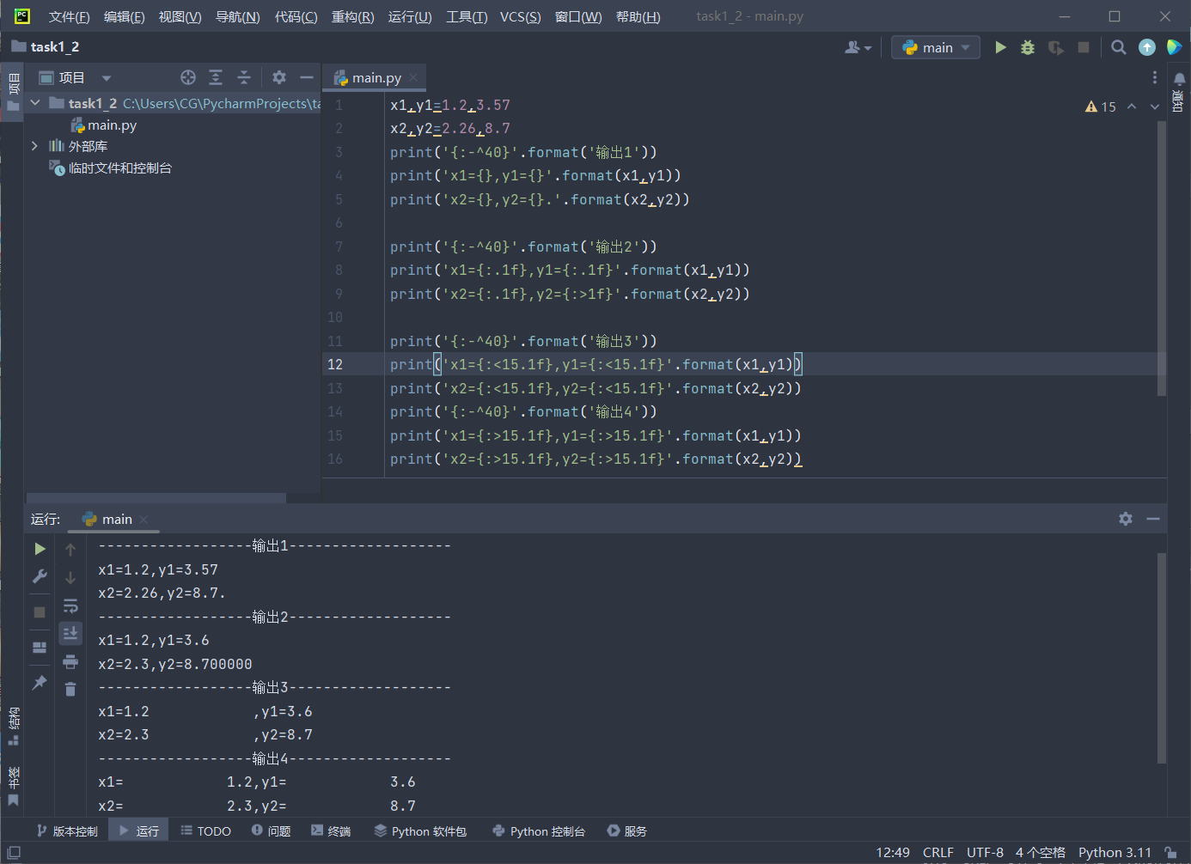Toggle Bookmarks tool window on left stripe
The image size is (1191, 864).
[13, 787]
